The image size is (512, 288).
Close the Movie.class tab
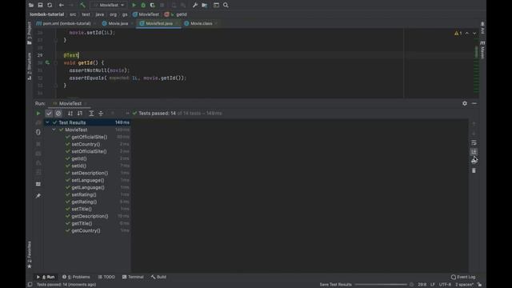[216, 23]
